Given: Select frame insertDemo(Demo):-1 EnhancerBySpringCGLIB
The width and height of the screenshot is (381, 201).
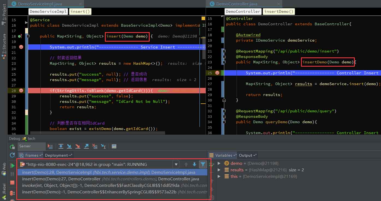Looking at the screenshot, I should [112, 192].
